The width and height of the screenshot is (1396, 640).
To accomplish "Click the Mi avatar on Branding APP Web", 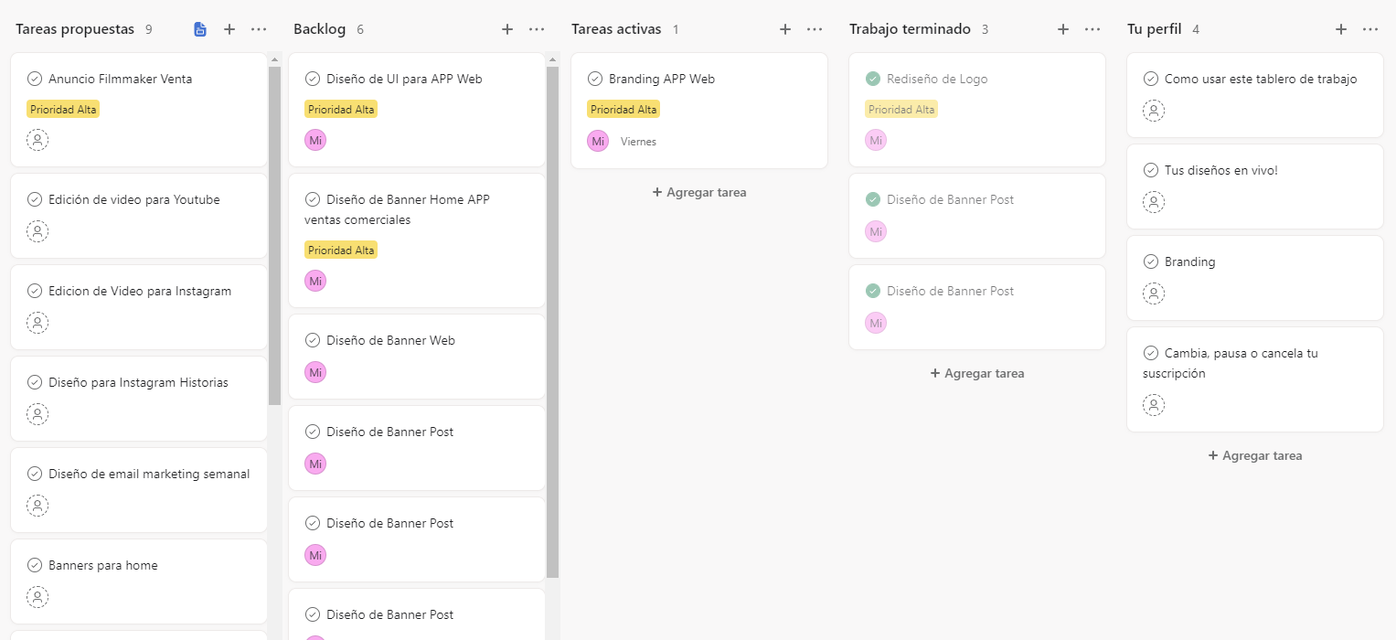I will [598, 141].
